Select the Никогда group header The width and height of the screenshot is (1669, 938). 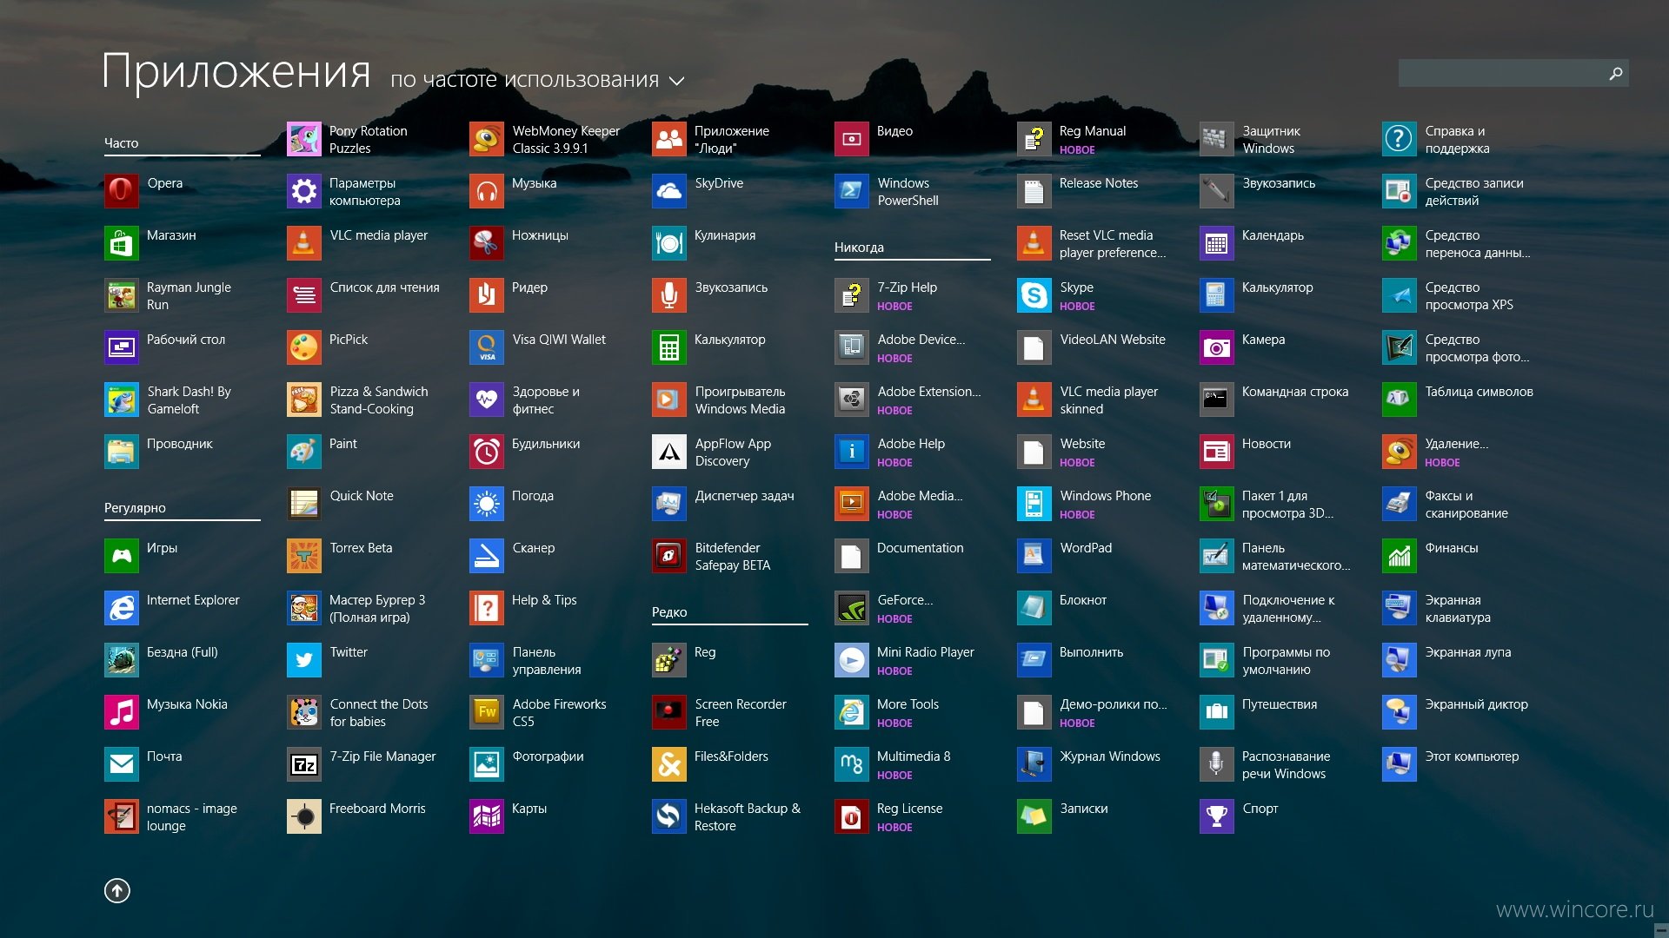tap(859, 248)
